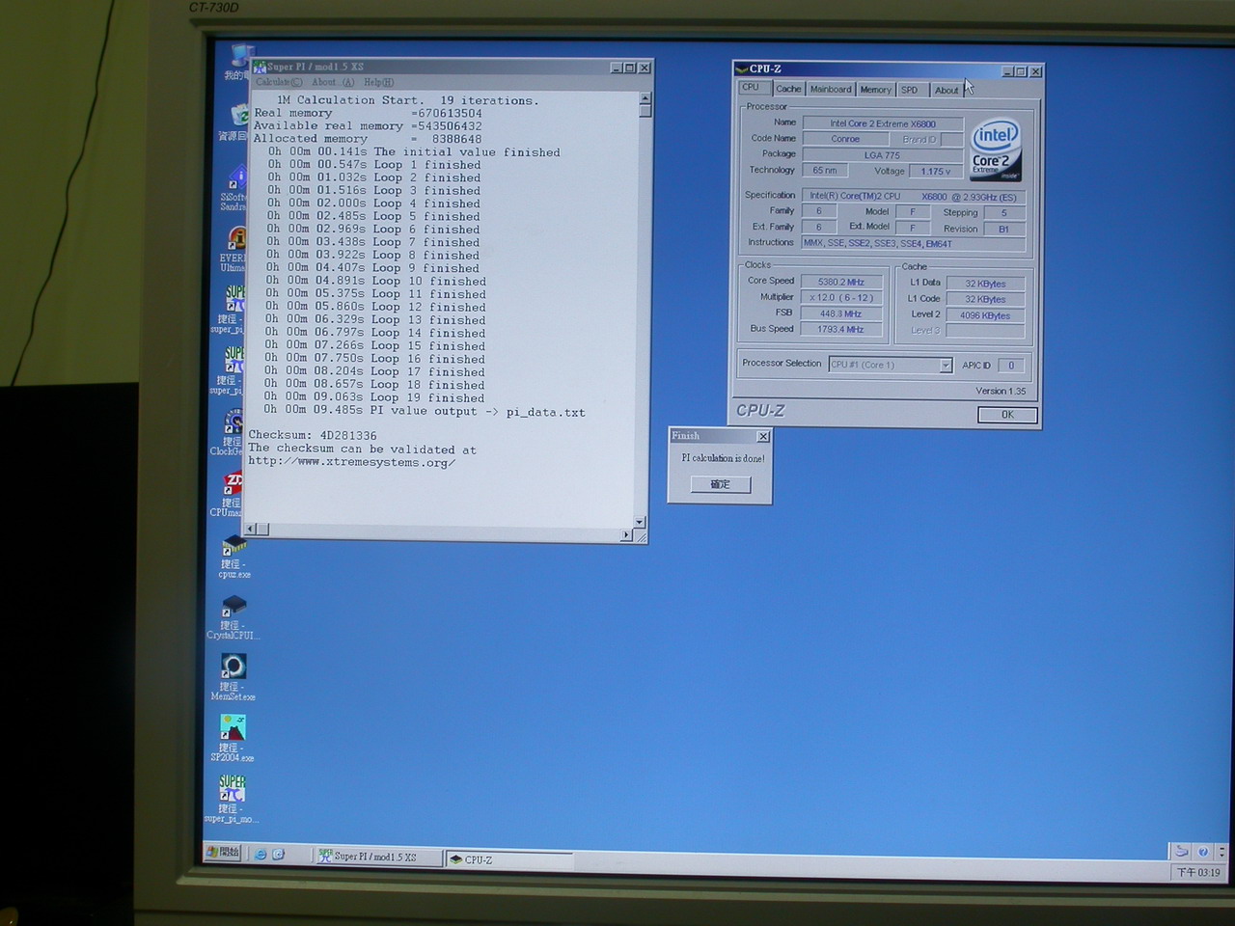
Task: Click the Super PI title bar icon
Action: pyautogui.click(x=259, y=67)
